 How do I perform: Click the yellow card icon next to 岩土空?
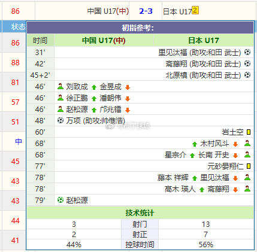(249, 132)
